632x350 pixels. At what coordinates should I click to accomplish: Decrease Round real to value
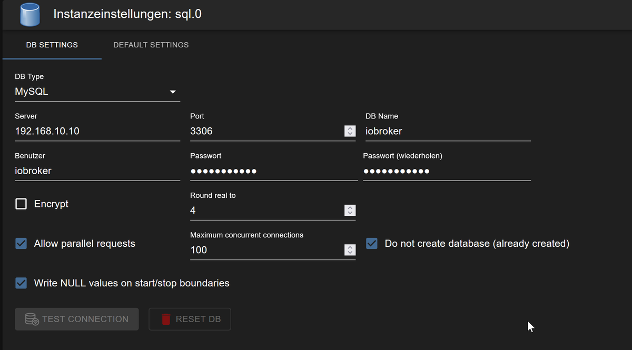tap(350, 213)
